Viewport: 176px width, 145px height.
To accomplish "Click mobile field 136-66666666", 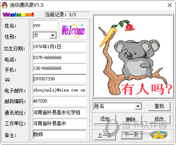I will [x=60, y=68].
